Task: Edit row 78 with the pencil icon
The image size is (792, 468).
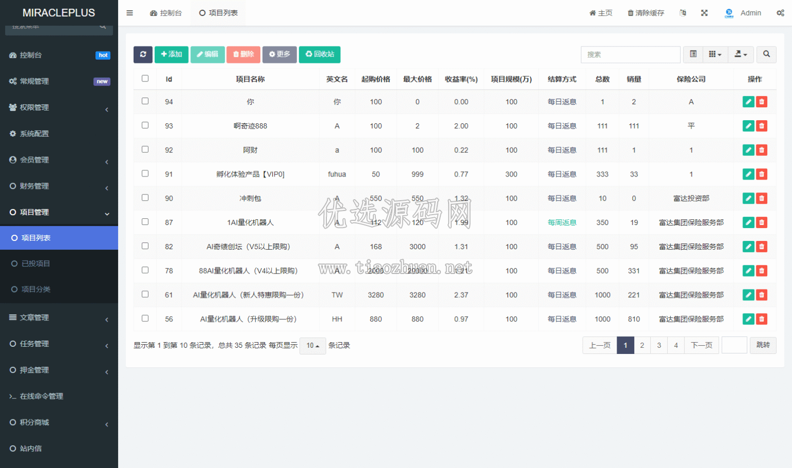Action: tap(748, 270)
